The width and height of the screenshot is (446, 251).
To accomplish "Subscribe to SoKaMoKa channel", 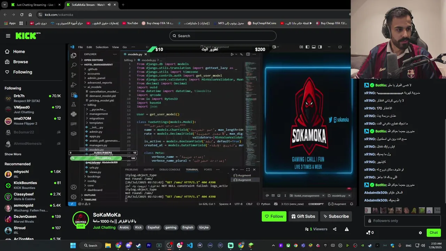I will (x=336, y=216).
